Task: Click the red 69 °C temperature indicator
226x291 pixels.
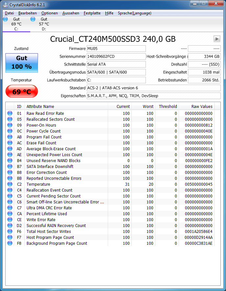Action: click(x=22, y=91)
